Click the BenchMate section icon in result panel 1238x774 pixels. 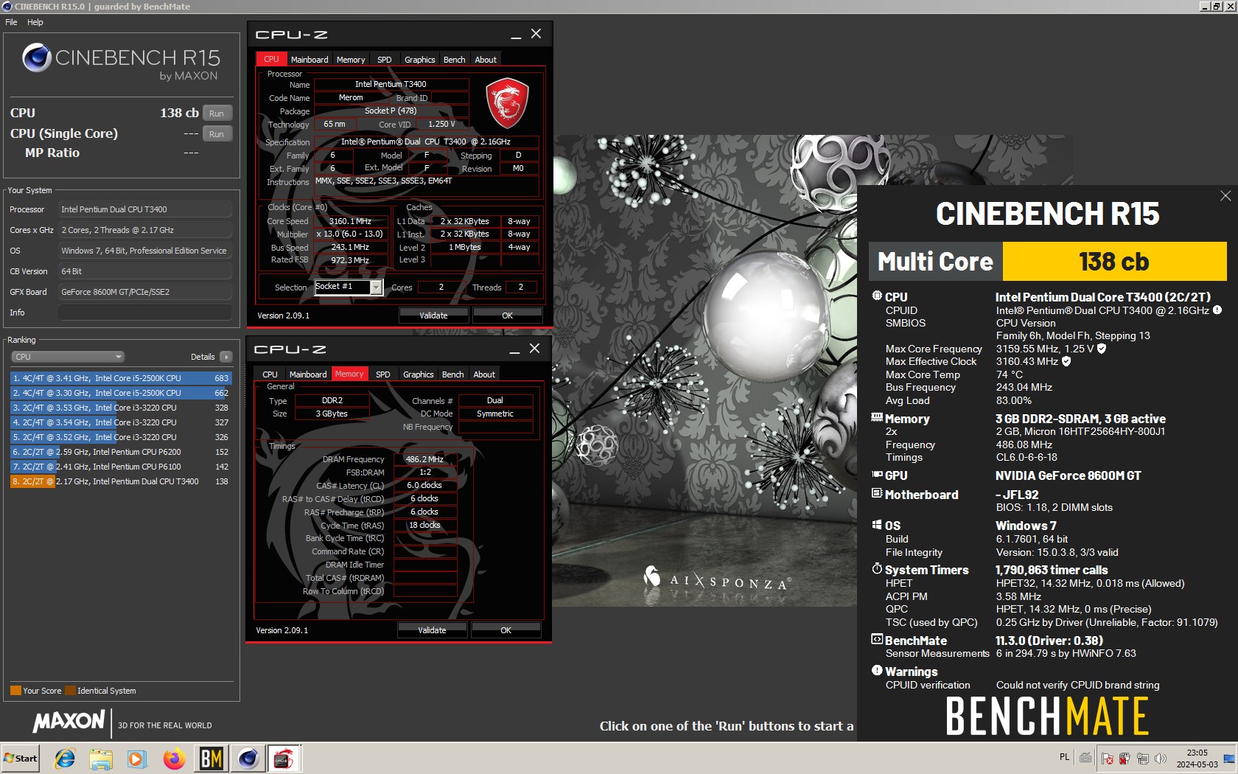(877, 640)
